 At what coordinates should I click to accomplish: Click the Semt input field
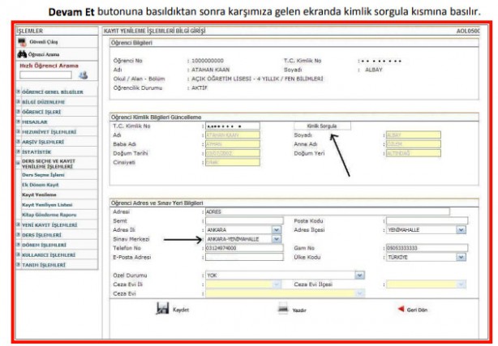coord(244,220)
